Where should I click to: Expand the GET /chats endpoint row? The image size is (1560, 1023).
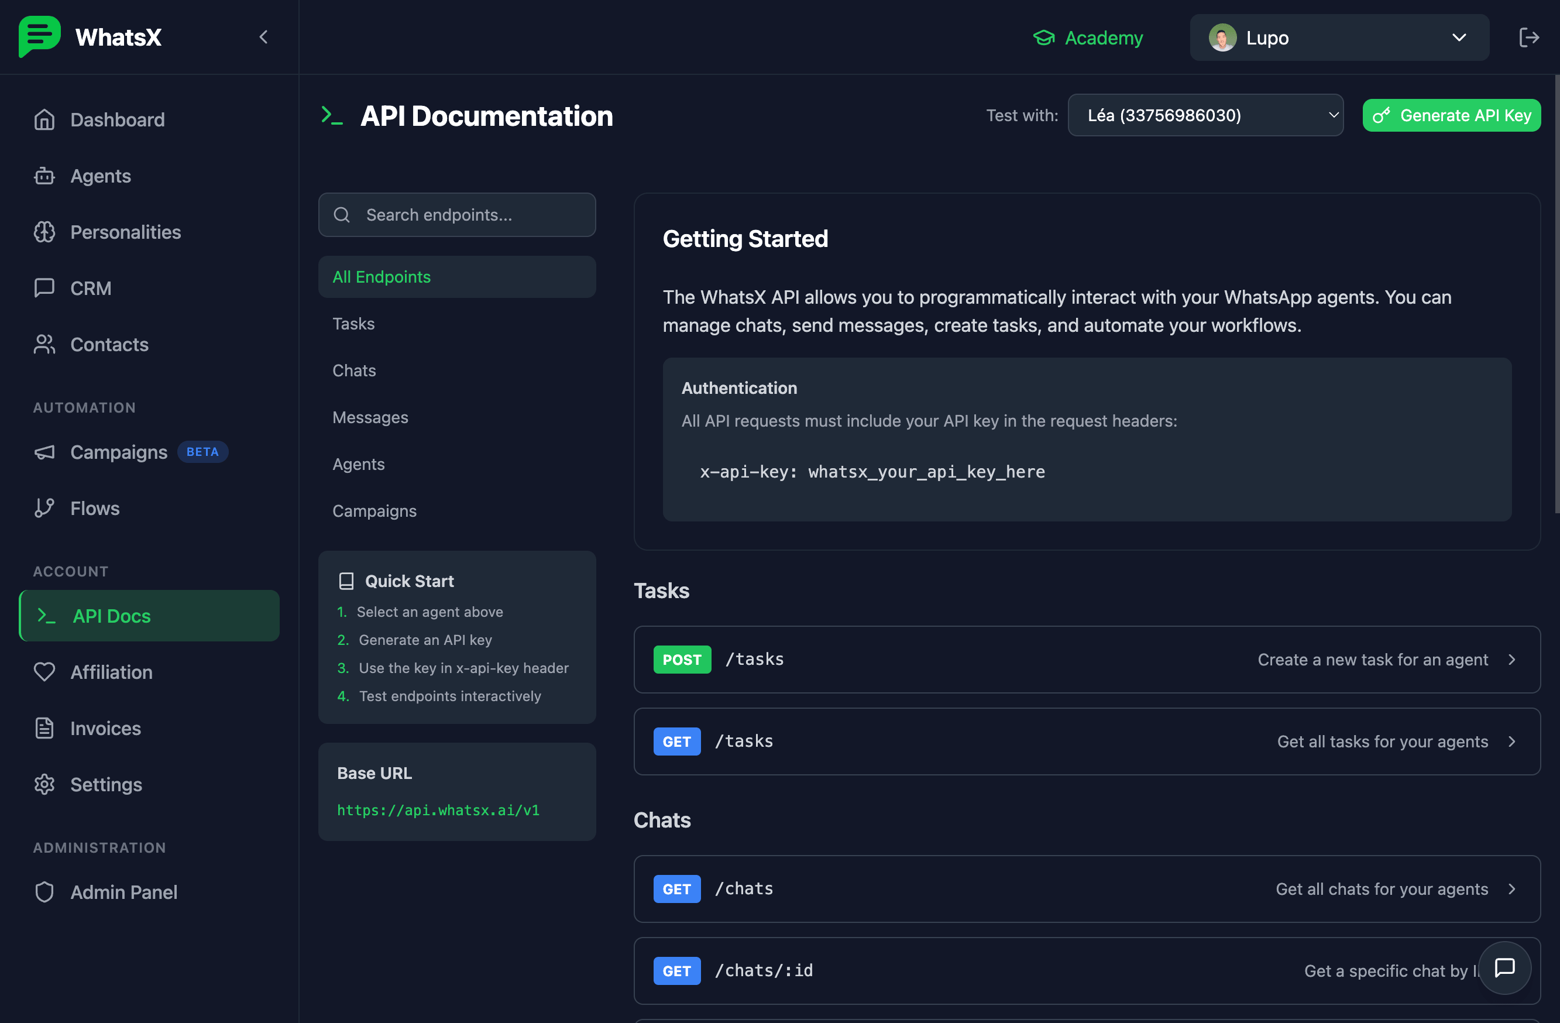(1086, 888)
